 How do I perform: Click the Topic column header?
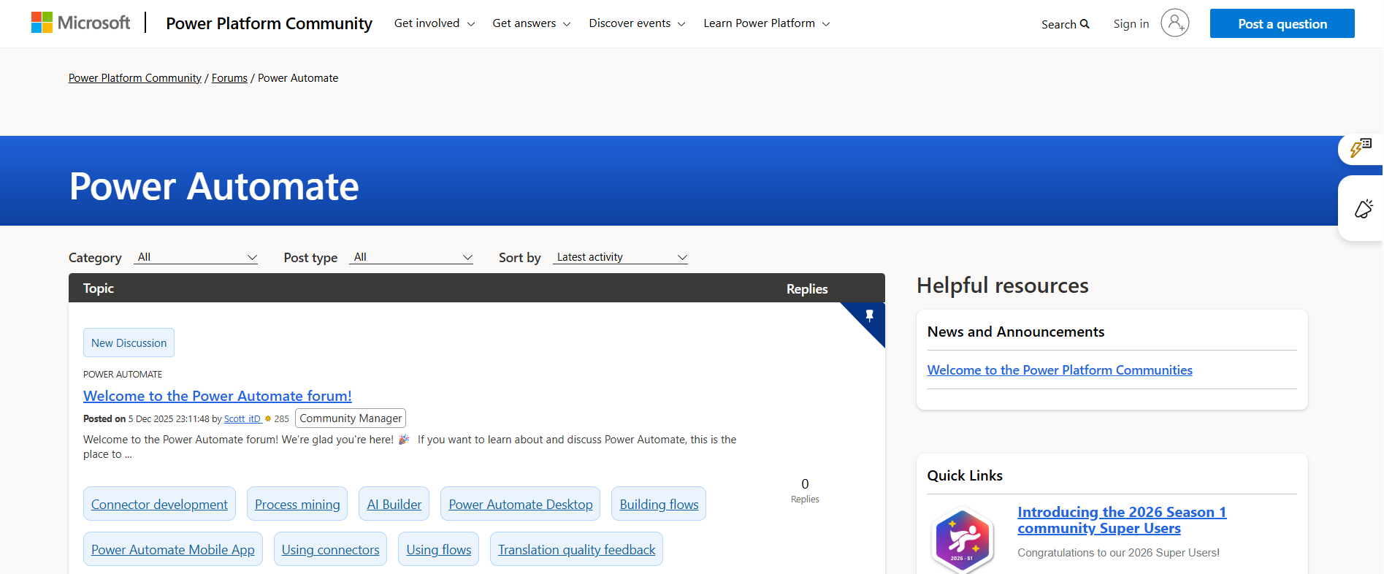[x=99, y=288]
